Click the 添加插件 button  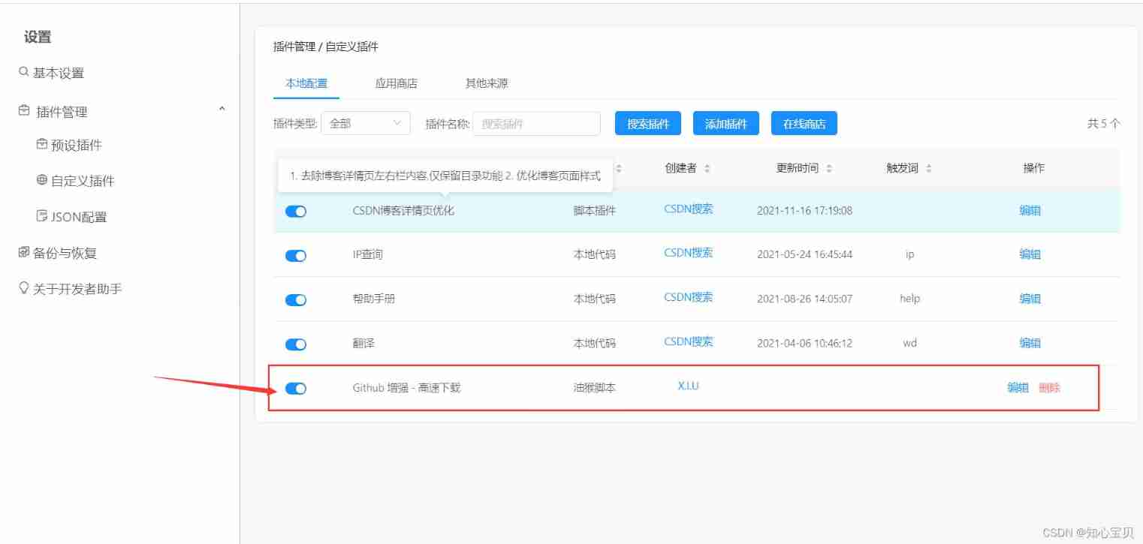tap(725, 123)
